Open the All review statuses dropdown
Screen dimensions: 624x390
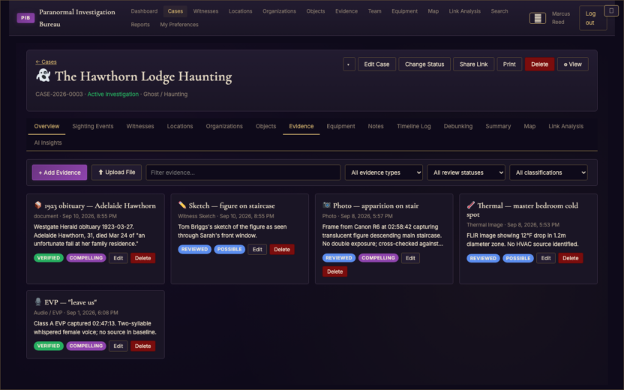pyautogui.click(x=466, y=172)
